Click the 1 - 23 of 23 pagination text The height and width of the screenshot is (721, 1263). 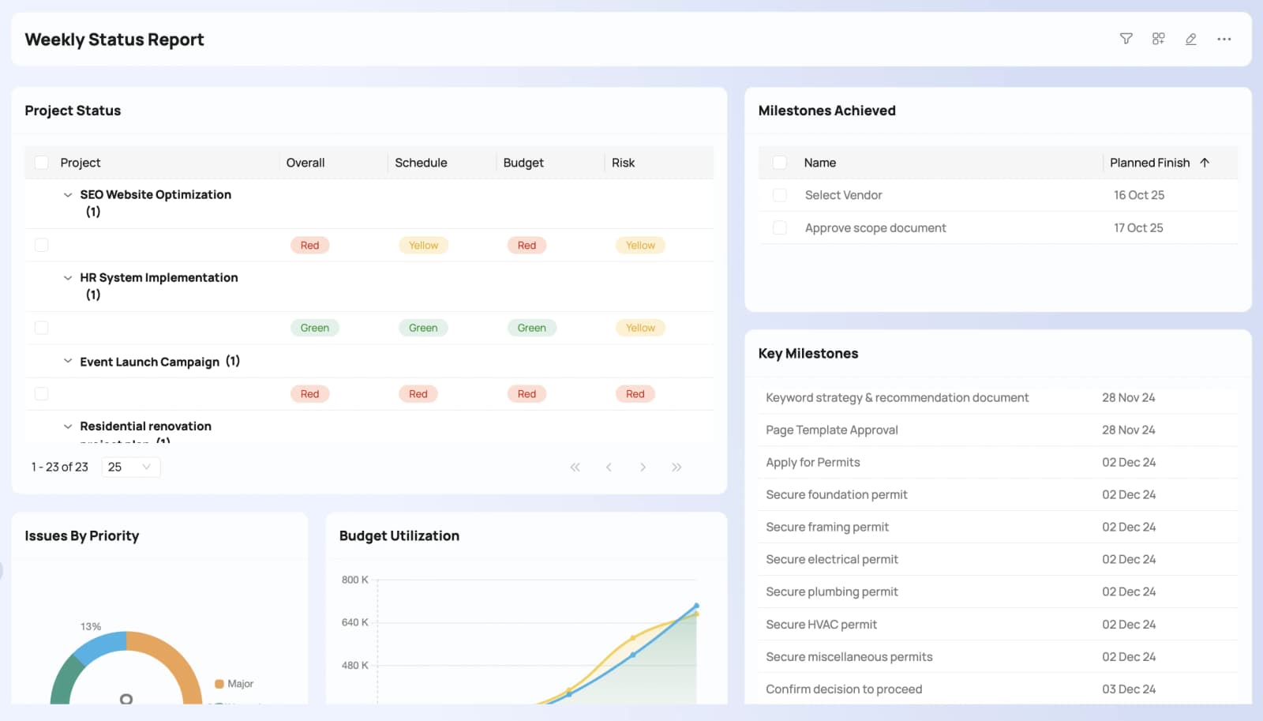pos(59,468)
